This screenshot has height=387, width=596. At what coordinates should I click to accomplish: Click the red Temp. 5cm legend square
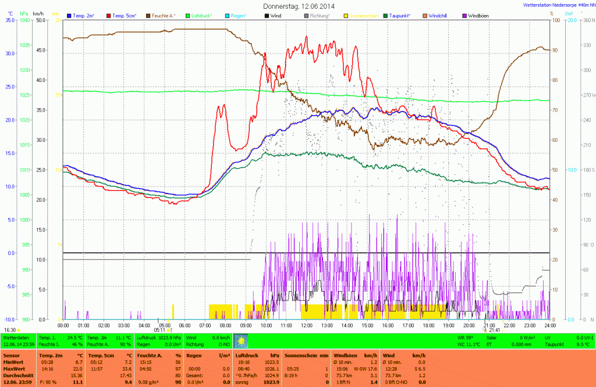[x=108, y=16]
